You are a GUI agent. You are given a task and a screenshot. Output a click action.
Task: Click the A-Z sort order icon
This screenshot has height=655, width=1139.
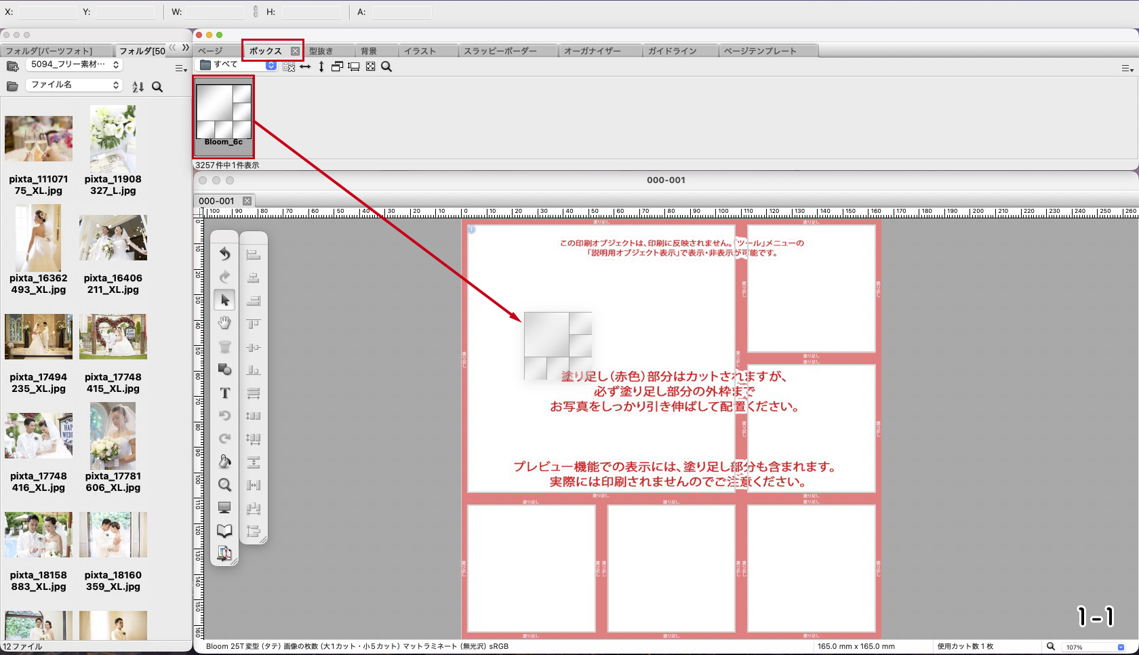138,87
